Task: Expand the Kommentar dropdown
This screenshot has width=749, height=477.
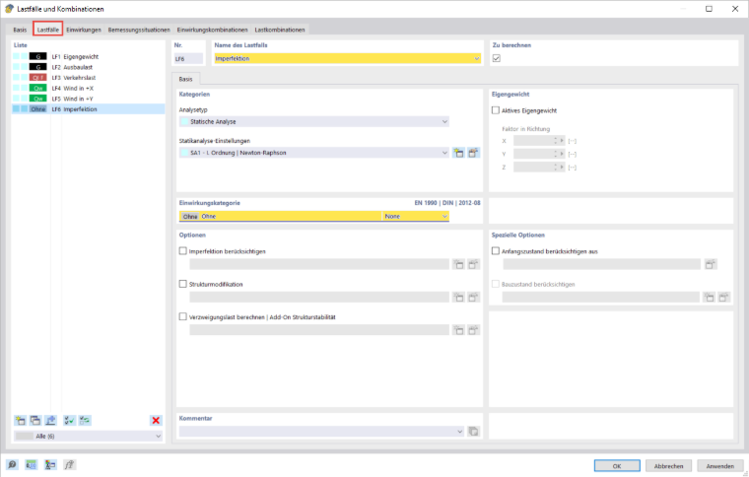Action: pos(459,431)
